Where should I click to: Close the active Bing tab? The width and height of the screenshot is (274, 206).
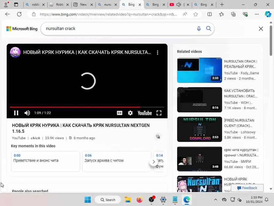140,5
